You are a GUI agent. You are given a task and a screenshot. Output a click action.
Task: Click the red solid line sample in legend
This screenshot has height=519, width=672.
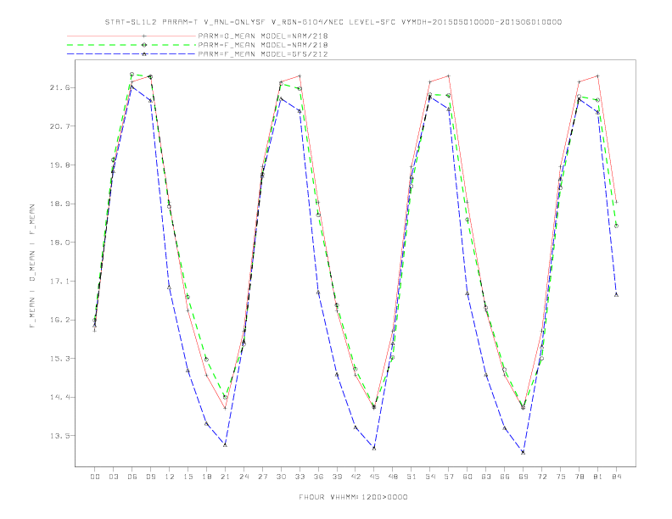[x=132, y=36]
